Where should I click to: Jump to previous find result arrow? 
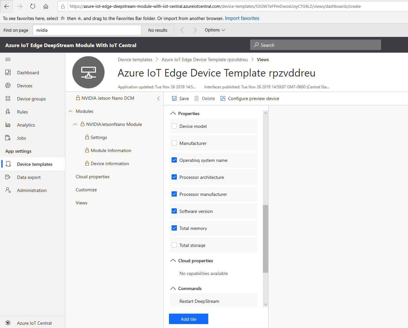click(182, 30)
